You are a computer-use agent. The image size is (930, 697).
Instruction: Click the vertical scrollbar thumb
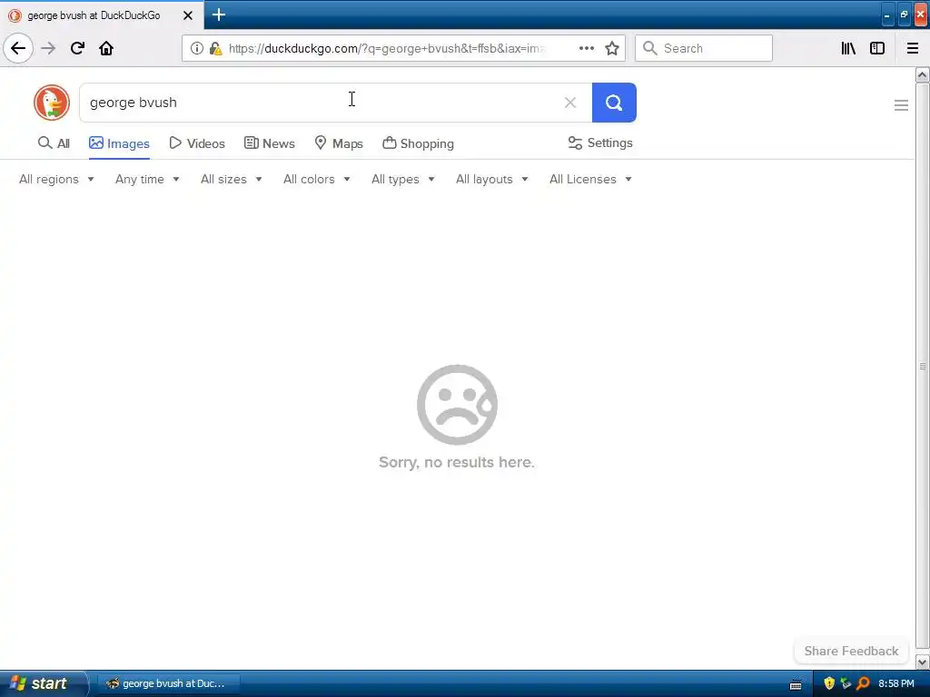923,367
